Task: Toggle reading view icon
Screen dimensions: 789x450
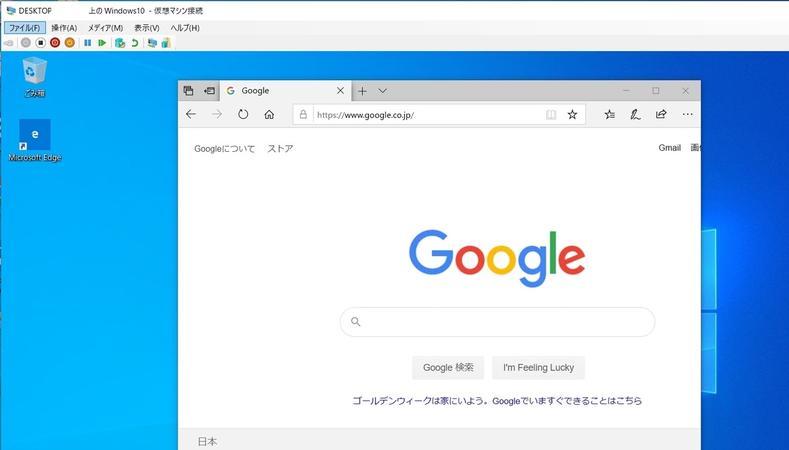Action: click(551, 114)
